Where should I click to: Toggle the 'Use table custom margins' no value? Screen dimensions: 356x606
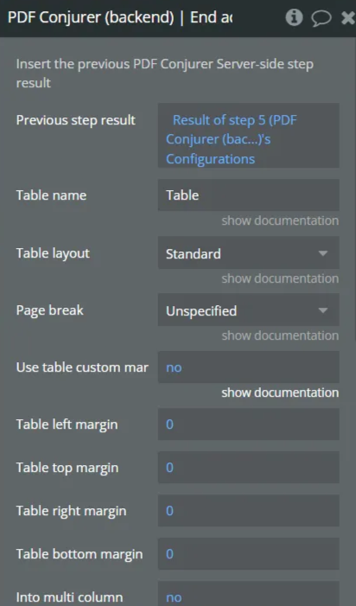pyautogui.click(x=249, y=367)
